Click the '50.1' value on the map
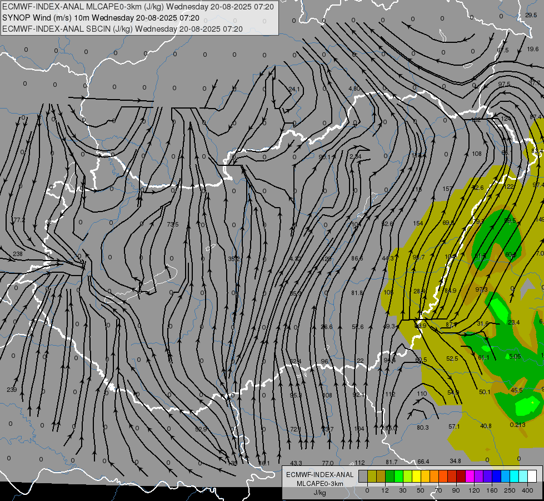Image resolution: width=544 pixels, height=501 pixels. pos(485,392)
